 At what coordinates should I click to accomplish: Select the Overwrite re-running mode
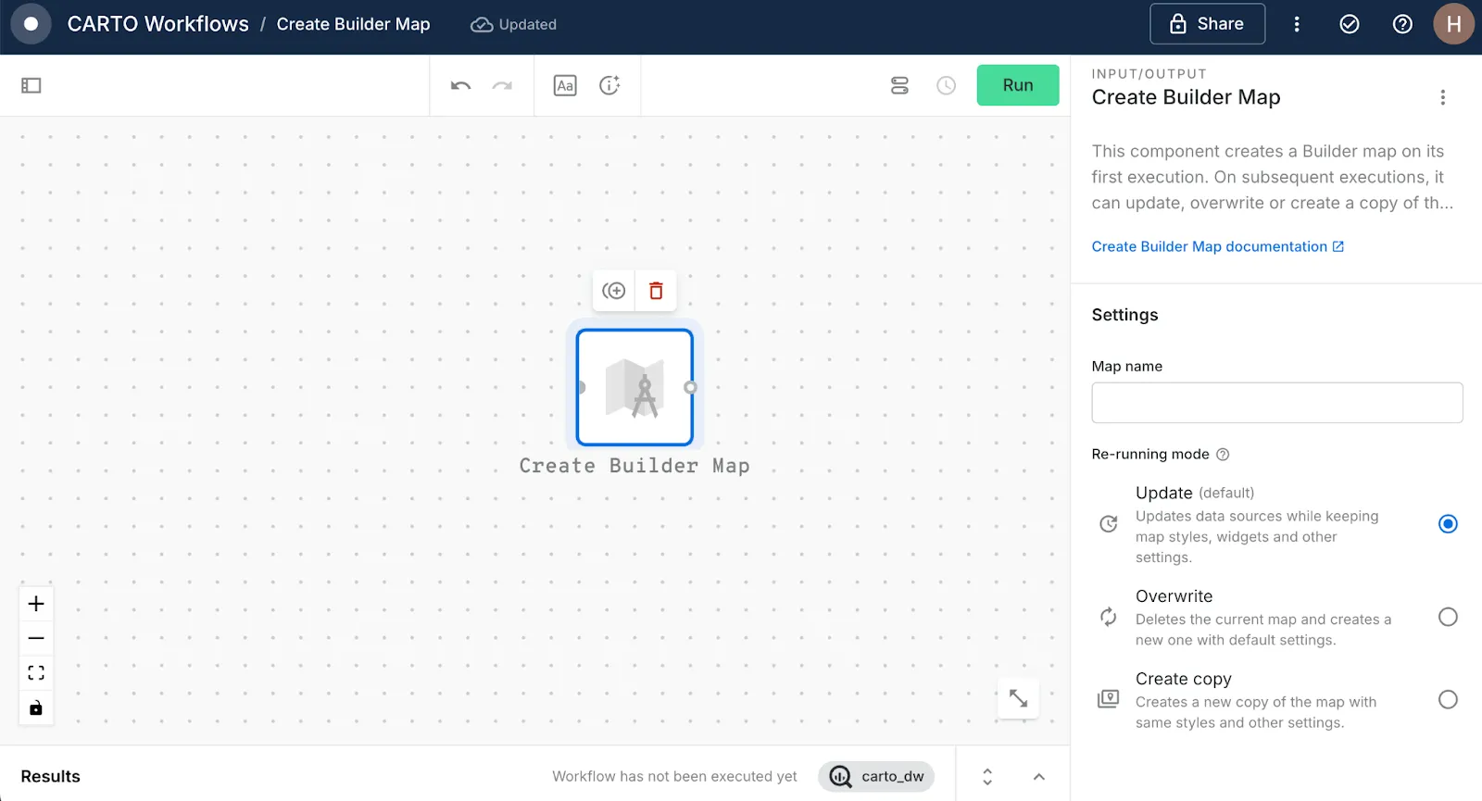1448,618
